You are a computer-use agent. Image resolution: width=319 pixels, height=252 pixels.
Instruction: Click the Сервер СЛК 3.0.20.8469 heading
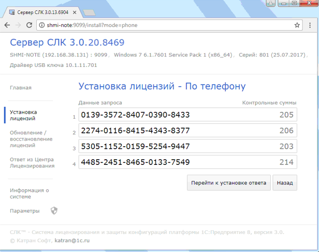[x=67, y=43]
